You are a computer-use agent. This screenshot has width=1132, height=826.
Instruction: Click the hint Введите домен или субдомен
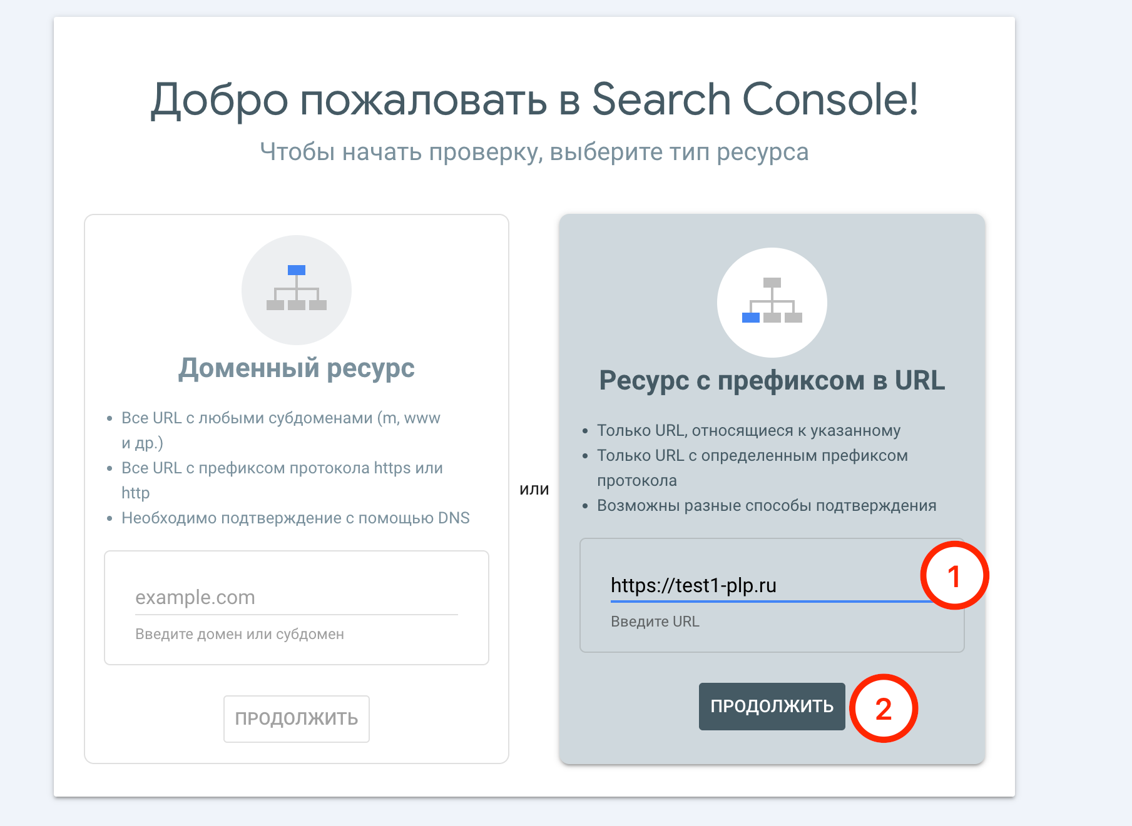[240, 634]
